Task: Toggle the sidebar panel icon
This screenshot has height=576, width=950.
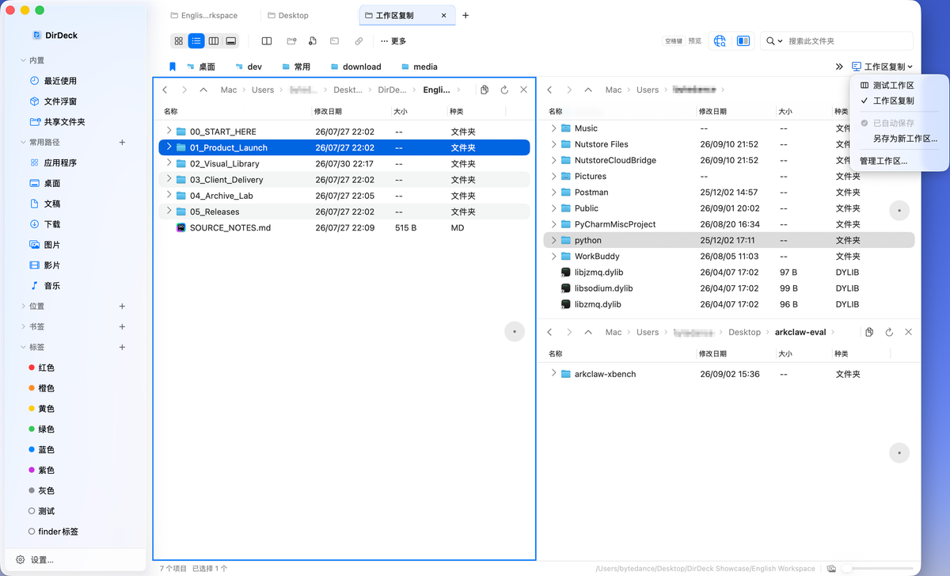Action: (743, 40)
